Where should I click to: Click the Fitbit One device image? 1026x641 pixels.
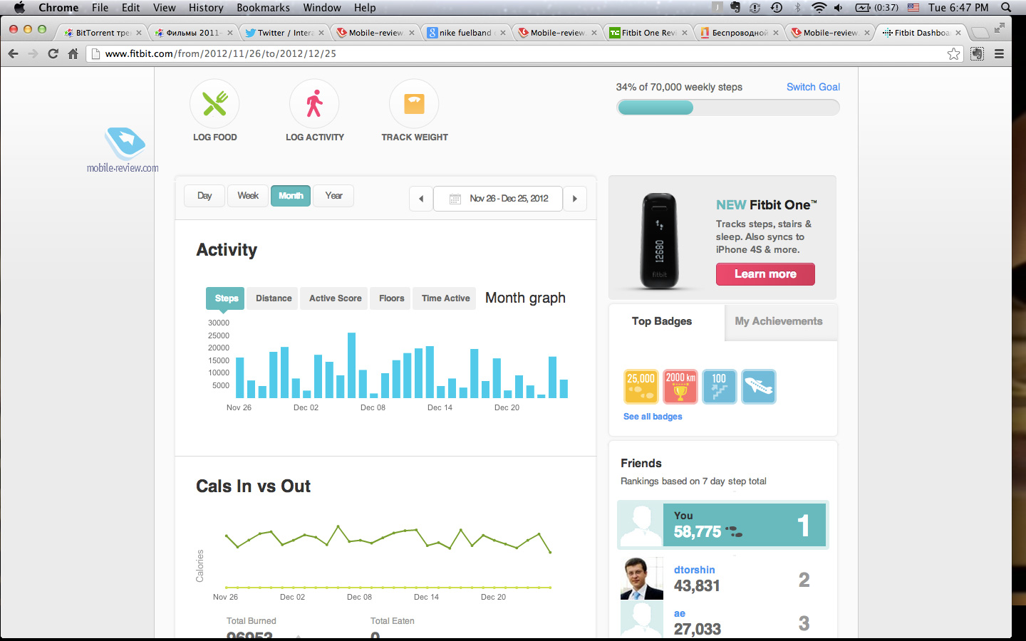pos(659,241)
